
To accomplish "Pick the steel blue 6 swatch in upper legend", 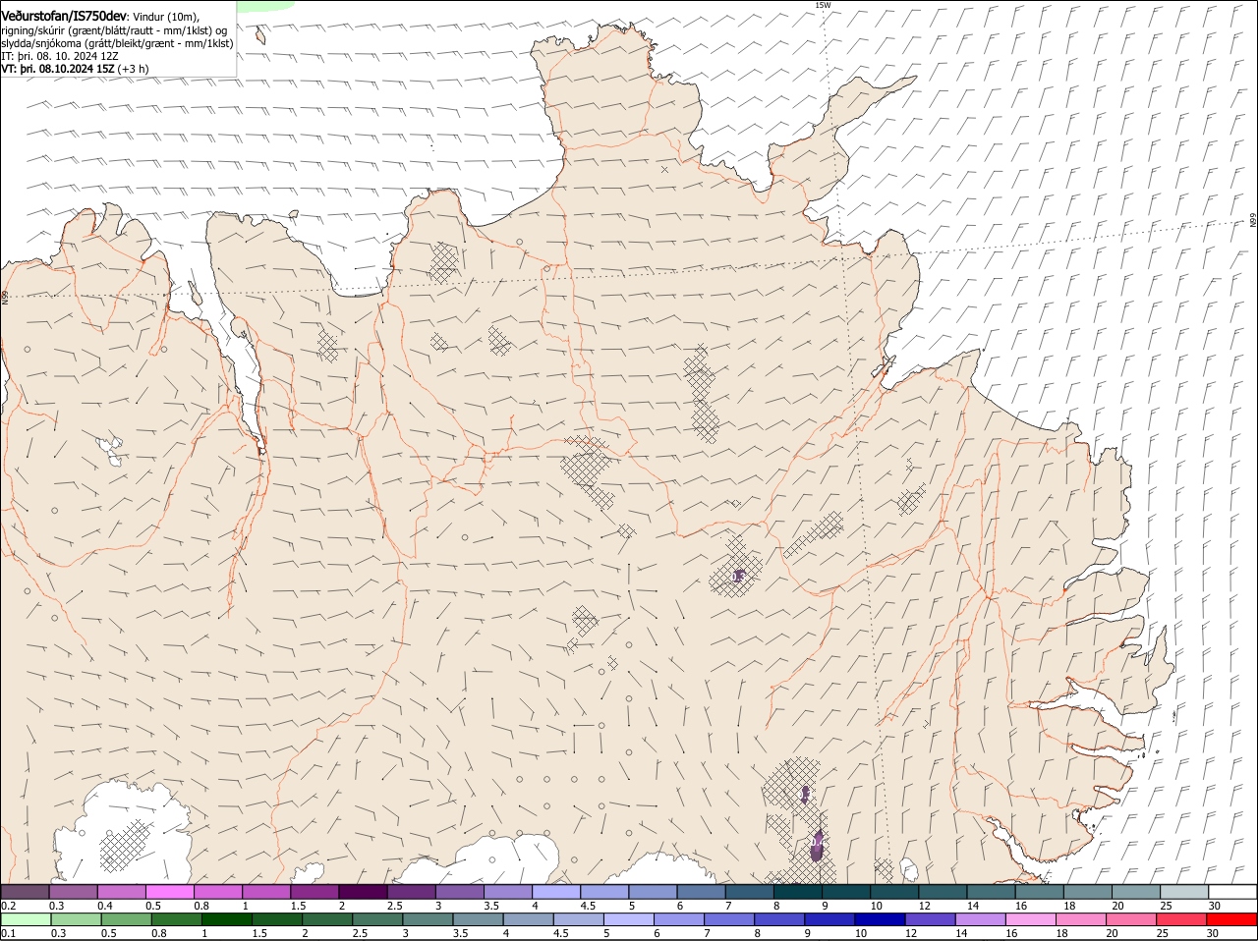I will pyautogui.click(x=702, y=891).
